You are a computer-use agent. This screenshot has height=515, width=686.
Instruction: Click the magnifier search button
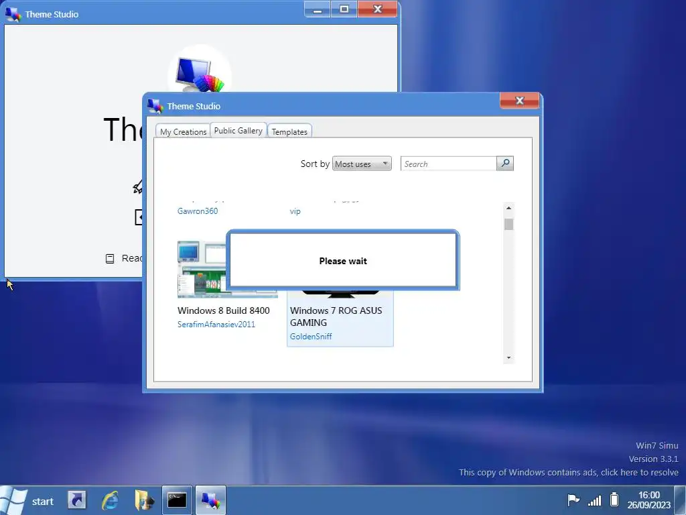click(505, 164)
